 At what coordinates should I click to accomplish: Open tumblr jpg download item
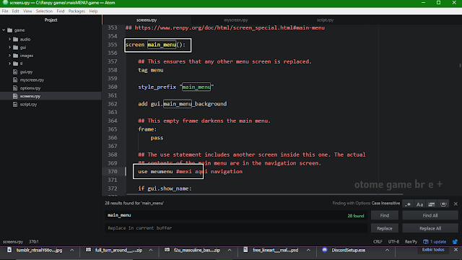[x=39, y=250]
